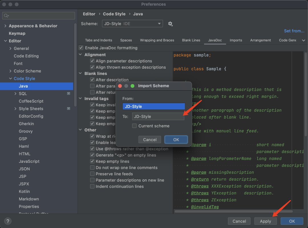Click the search magnifier icon in settings

point(6,16)
